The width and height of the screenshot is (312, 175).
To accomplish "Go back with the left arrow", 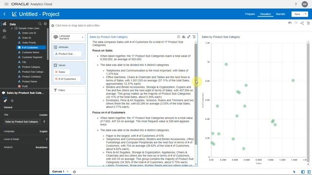I will click(4, 14).
